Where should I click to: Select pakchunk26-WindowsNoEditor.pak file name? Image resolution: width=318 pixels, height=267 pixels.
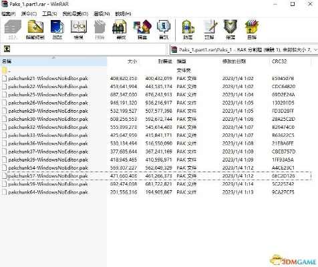click(x=48, y=103)
